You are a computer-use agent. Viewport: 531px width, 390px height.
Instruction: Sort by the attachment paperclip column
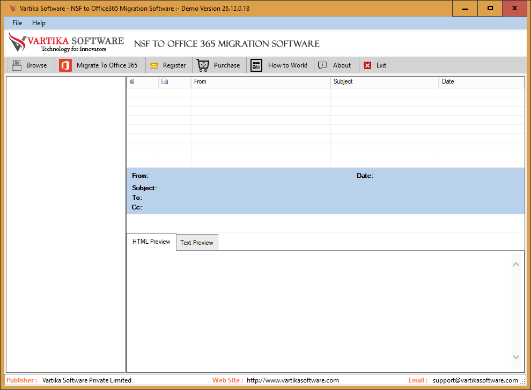143,81
